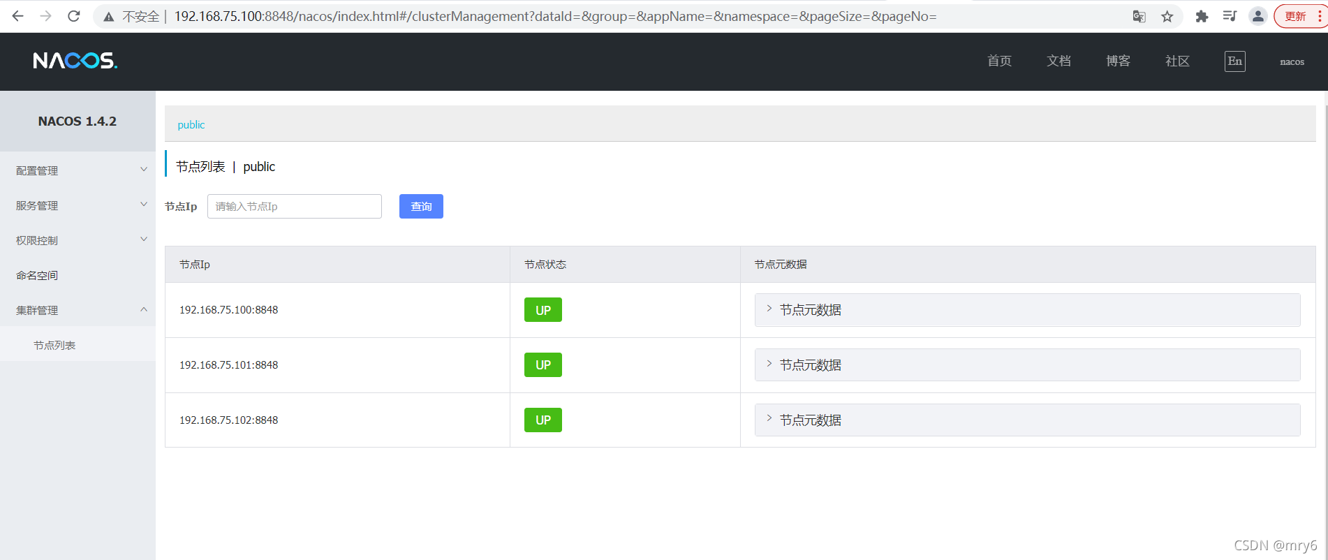Open the browser extensions puzzle icon
The image size is (1328, 560).
point(1202,17)
